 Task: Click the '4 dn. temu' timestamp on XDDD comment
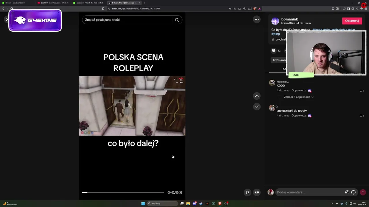point(283,90)
